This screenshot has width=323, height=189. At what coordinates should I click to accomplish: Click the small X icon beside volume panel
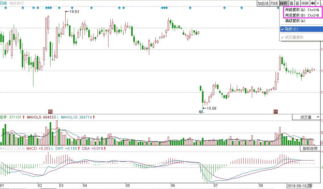321,143
